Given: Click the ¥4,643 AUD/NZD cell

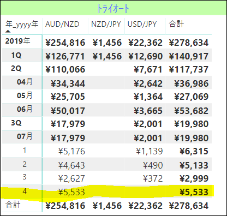Looking at the screenshot, I should pos(71,165).
